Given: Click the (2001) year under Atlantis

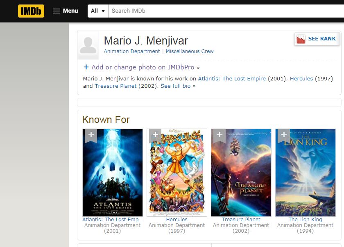Looking at the screenshot, I should 113,231.
